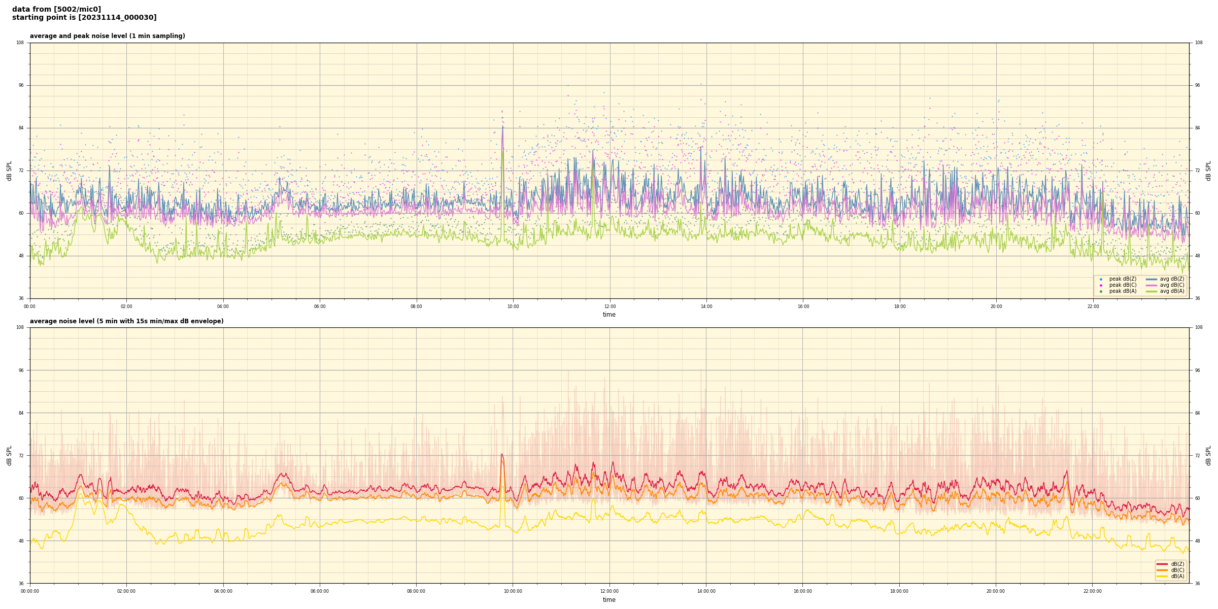Click the 22:00:00 tick on lower time axis
This screenshot has width=1218, height=609.
click(x=1093, y=591)
